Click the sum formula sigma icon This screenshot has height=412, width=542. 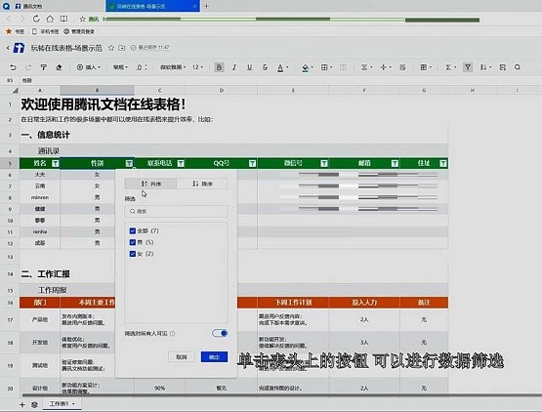(x=448, y=67)
